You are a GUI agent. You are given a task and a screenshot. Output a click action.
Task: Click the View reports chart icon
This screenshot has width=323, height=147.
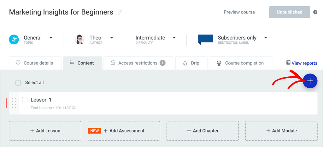tap(288, 63)
